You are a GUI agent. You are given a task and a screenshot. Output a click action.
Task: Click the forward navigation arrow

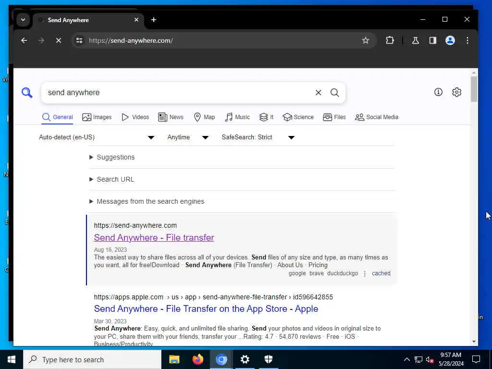pos(41,40)
